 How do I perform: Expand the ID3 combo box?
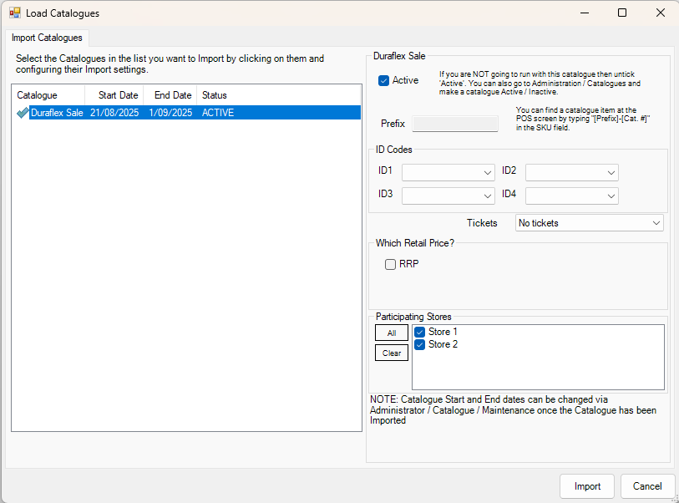click(448, 196)
